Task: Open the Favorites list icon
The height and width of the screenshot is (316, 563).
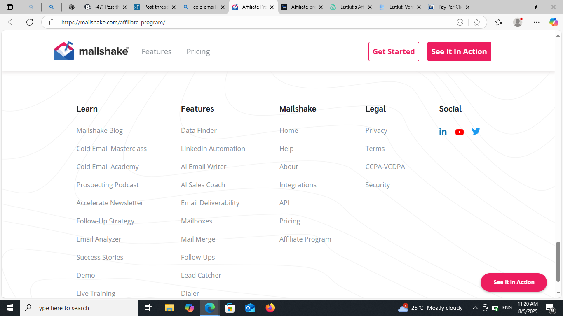Action: tap(499, 22)
